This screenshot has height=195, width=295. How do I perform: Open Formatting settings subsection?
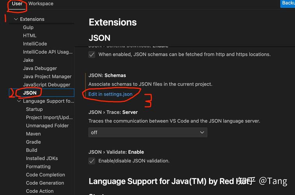(x=38, y=167)
